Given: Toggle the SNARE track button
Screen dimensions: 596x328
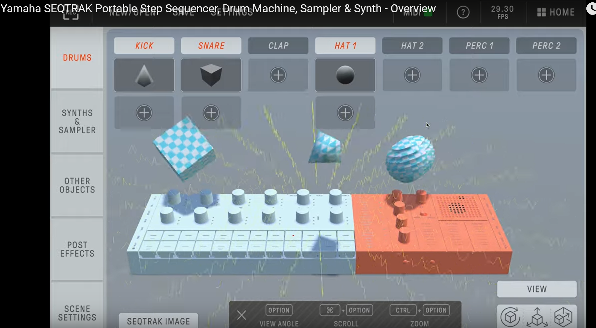Looking at the screenshot, I should click(211, 46).
